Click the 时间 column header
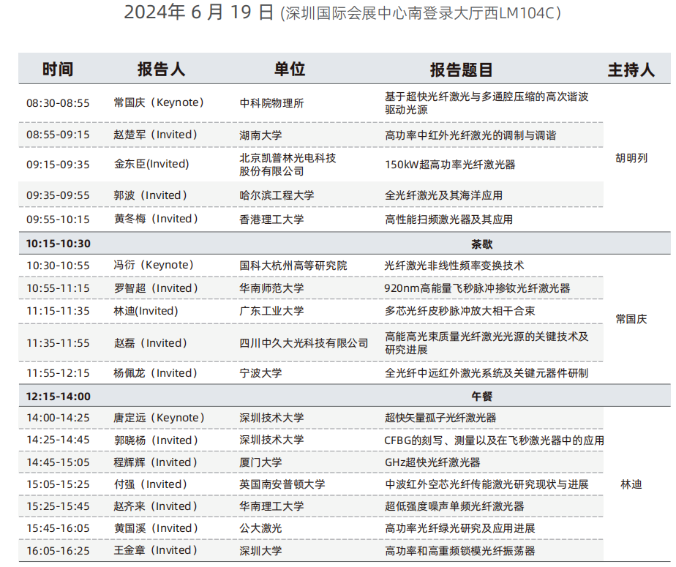676x567 pixels. point(58,70)
